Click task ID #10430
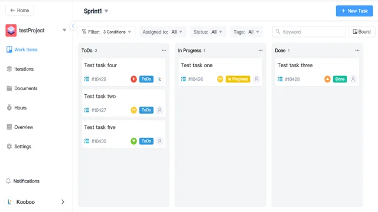Viewport: 378px width, 212px height. [99, 141]
